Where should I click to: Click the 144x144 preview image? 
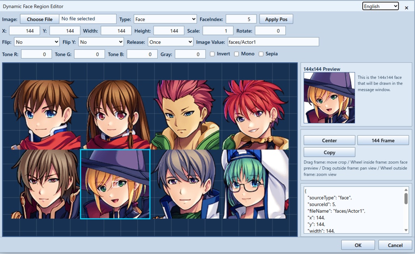[329, 98]
